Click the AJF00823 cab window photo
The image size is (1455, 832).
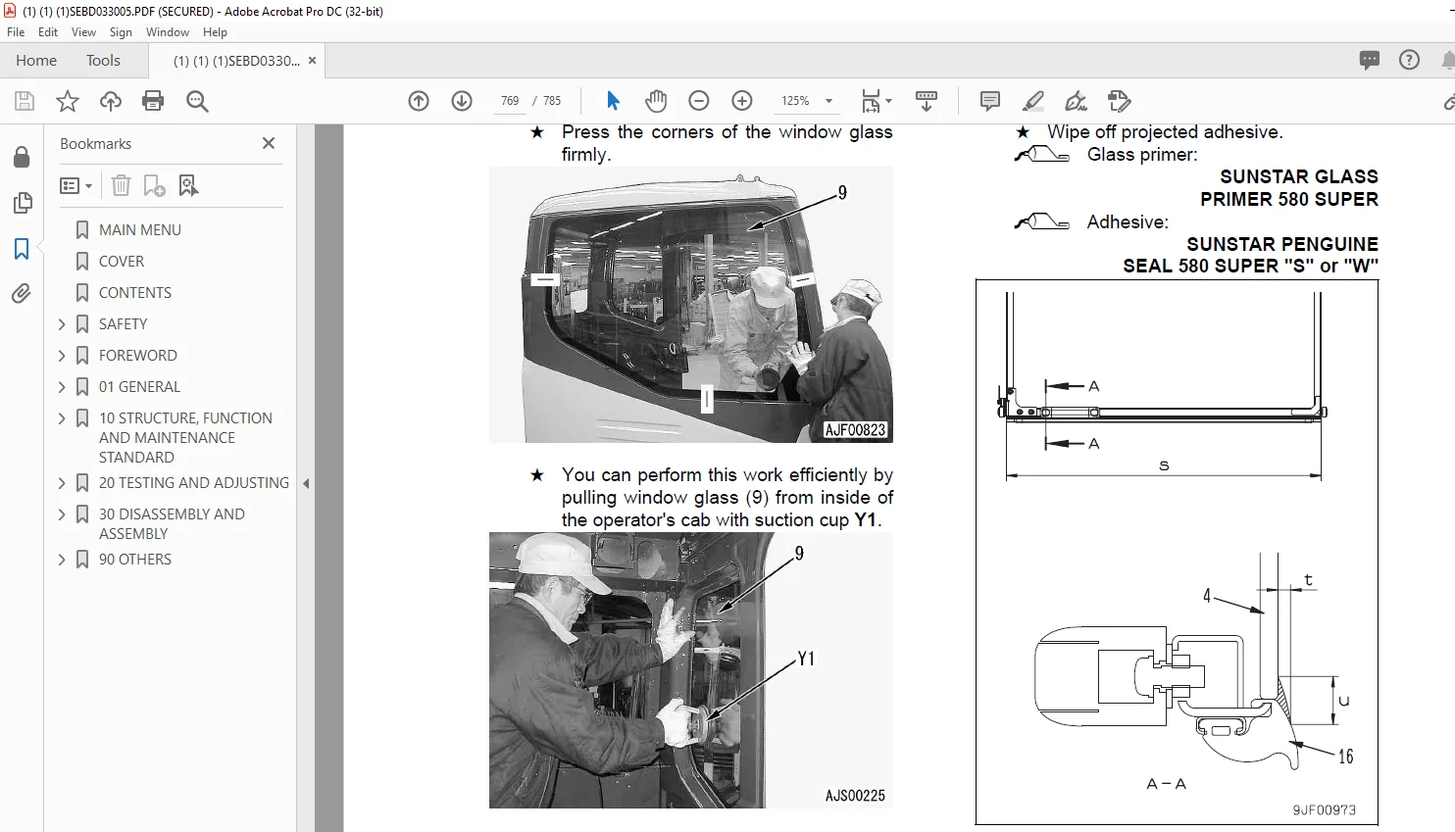[690, 305]
